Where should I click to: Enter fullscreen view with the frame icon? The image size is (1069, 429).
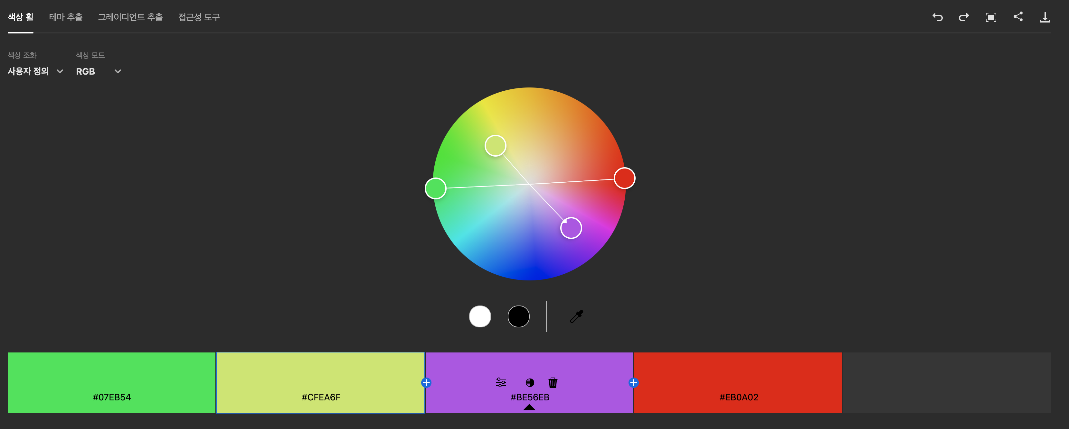[x=990, y=17]
